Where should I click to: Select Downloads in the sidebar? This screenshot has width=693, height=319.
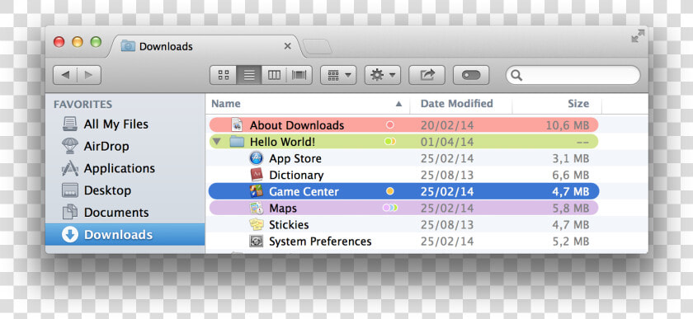pyautogui.click(x=125, y=235)
